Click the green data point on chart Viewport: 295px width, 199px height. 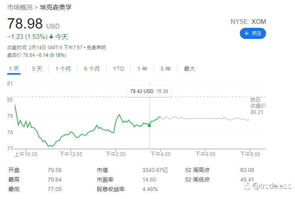[x=149, y=126]
